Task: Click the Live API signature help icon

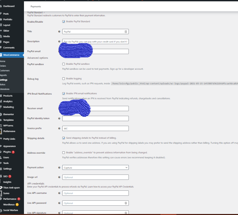Action: point(59,213)
